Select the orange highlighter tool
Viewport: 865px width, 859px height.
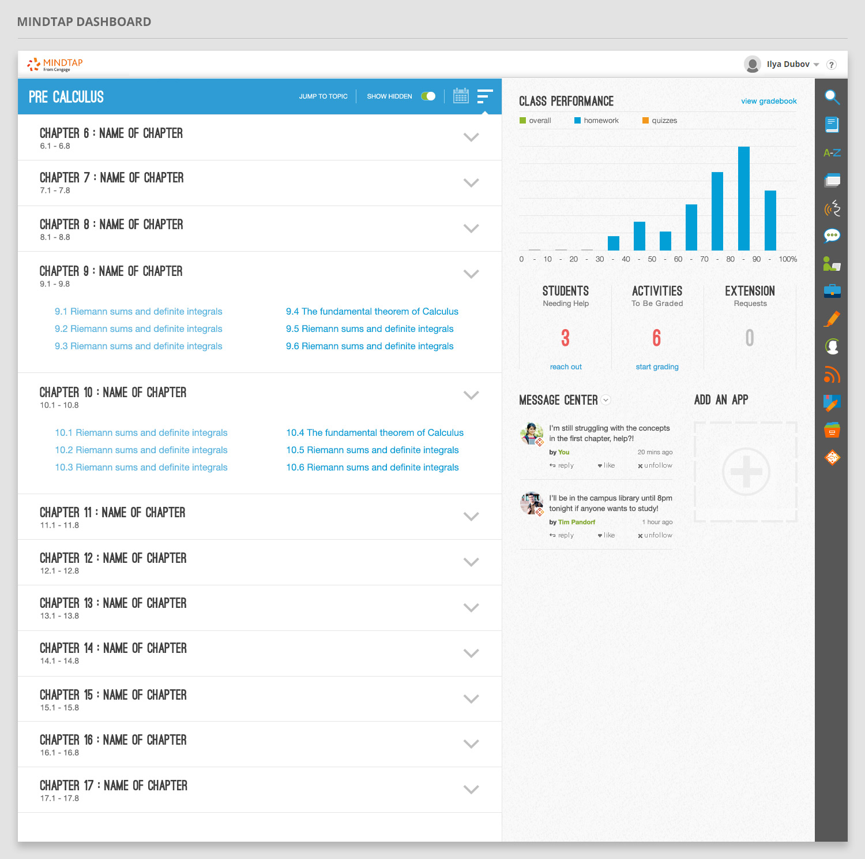point(832,319)
